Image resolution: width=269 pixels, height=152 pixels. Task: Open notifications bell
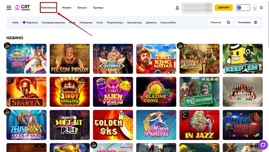(177, 8)
